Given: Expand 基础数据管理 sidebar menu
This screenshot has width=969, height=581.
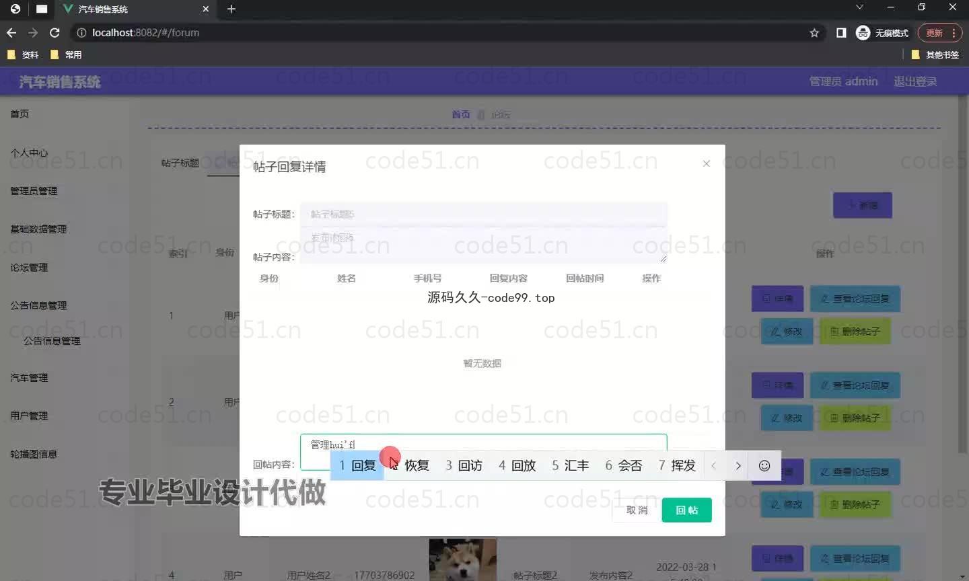Looking at the screenshot, I should (x=38, y=229).
